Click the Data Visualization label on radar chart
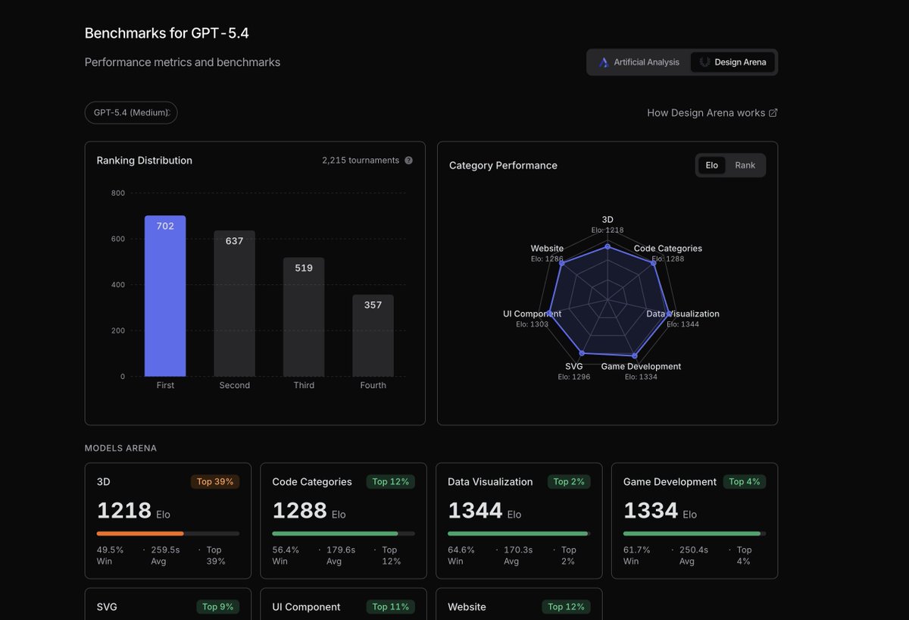 [x=683, y=314]
